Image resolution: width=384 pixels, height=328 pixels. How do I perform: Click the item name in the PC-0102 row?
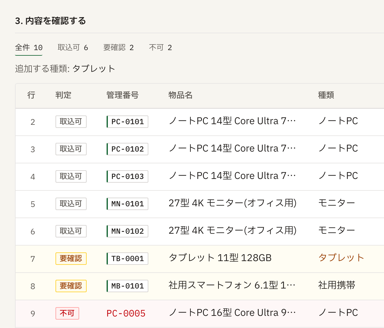click(x=232, y=148)
